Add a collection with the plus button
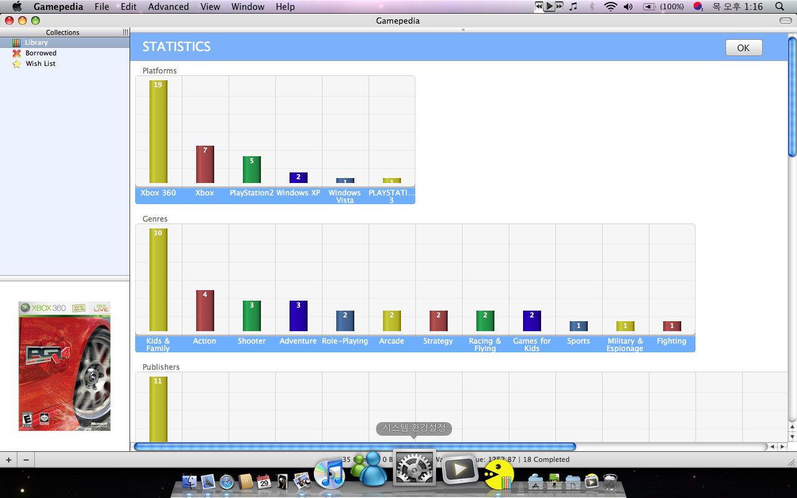797x498 pixels. point(9,460)
